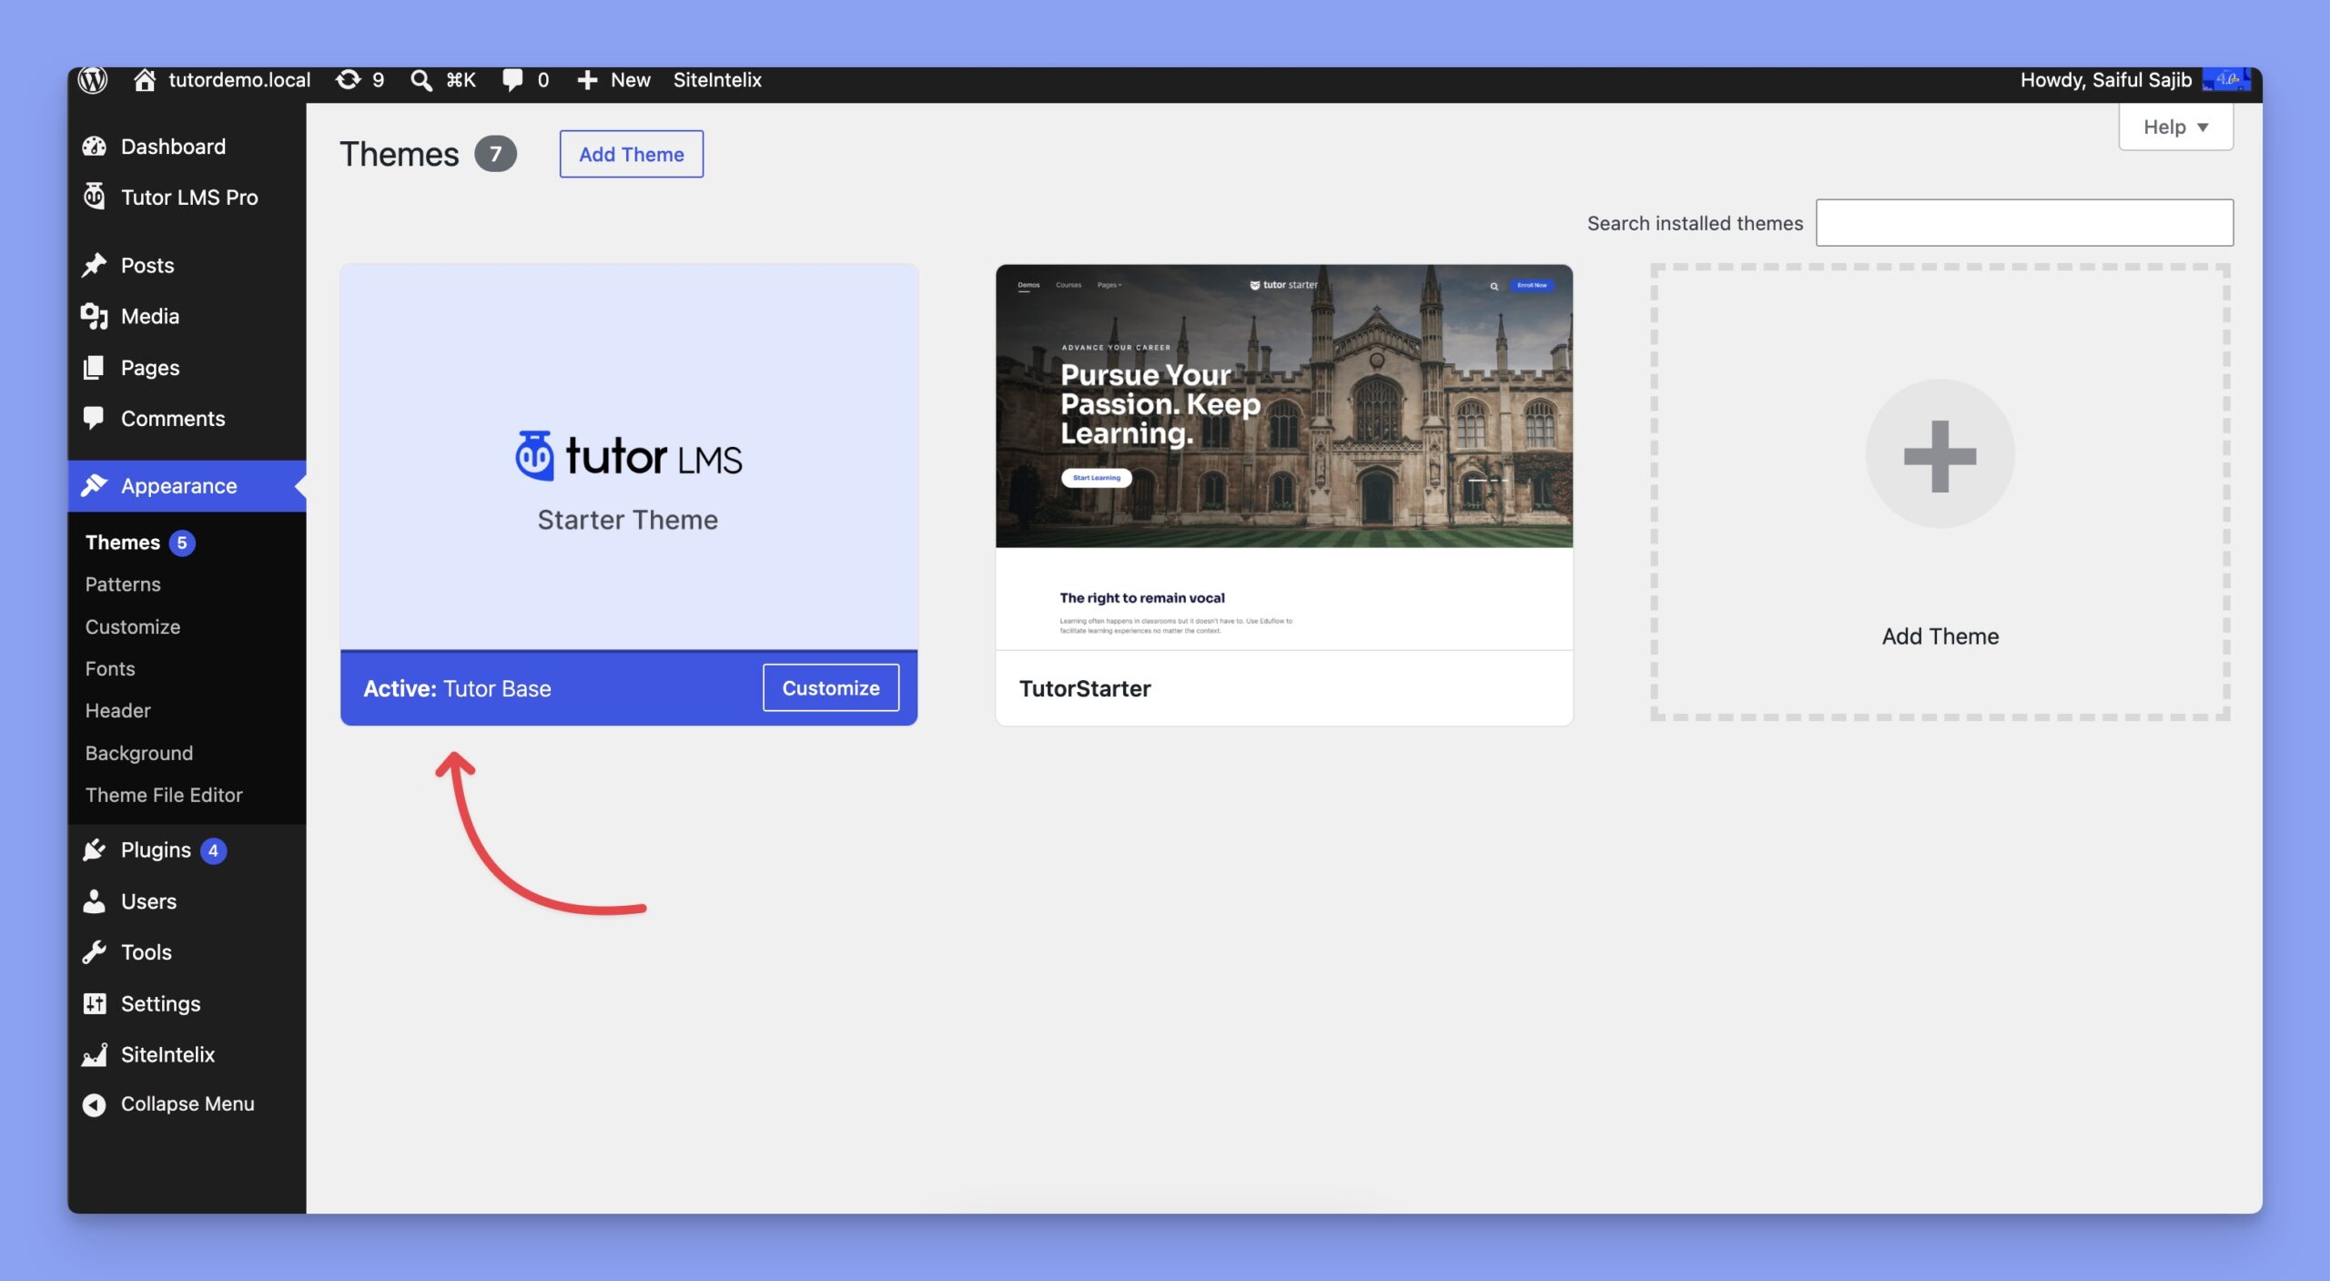The width and height of the screenshot is (2330, 1281).
Task: Click the Plugins update badge showing 4
Action: pos(213,850)
